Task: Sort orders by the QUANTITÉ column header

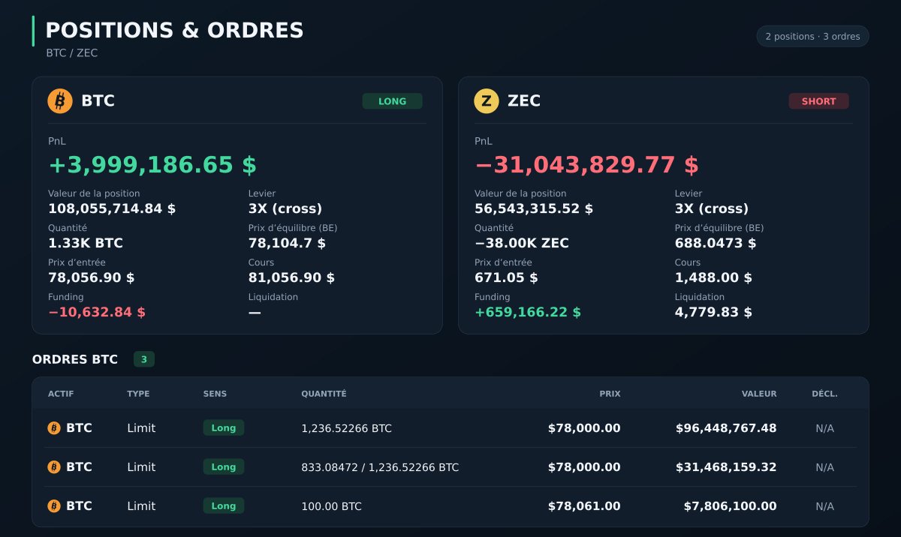Action: tap(324, 394)
